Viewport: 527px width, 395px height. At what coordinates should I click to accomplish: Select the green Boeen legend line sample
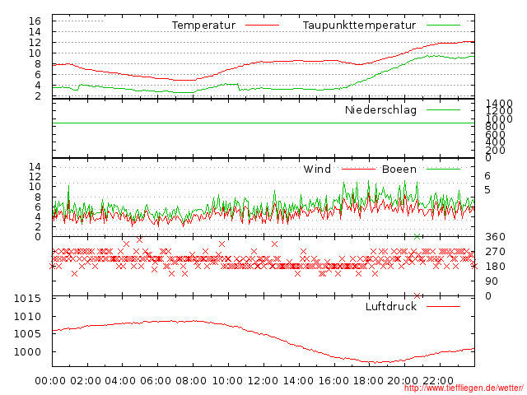(x=443, y=169)
